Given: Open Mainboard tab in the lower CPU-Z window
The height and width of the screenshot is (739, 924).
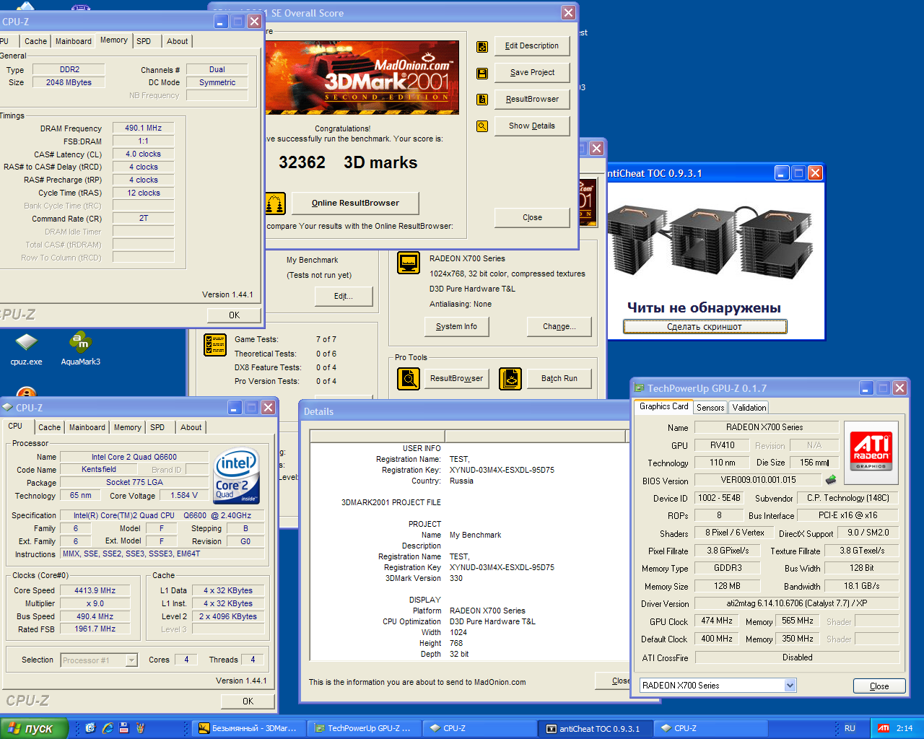Looking at the screenshot, I should [87, 427].
